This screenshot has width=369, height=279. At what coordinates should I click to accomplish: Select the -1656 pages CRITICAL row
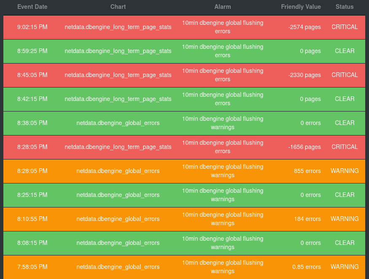click(184, 147)
